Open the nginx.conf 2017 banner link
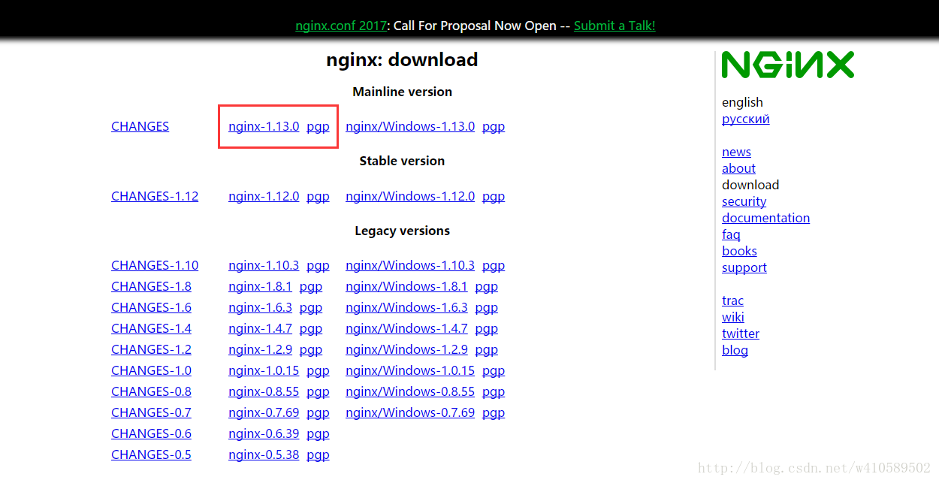939x483 pixels. (x=341, y=26)
